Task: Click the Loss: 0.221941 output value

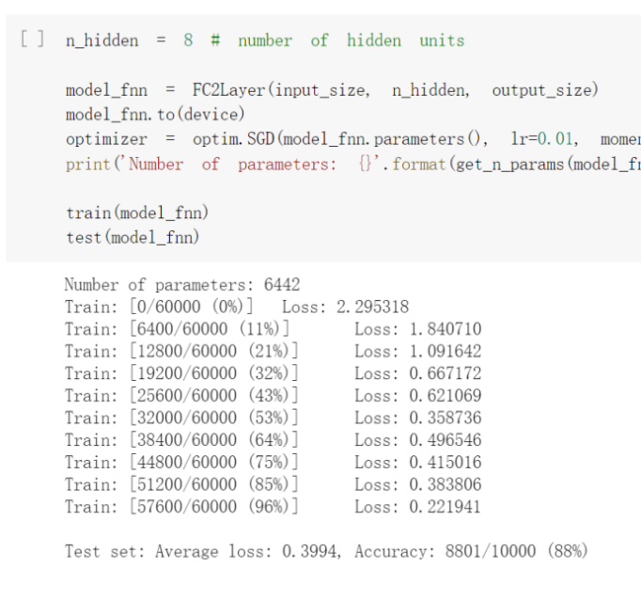Action: (x=417, y=507)
